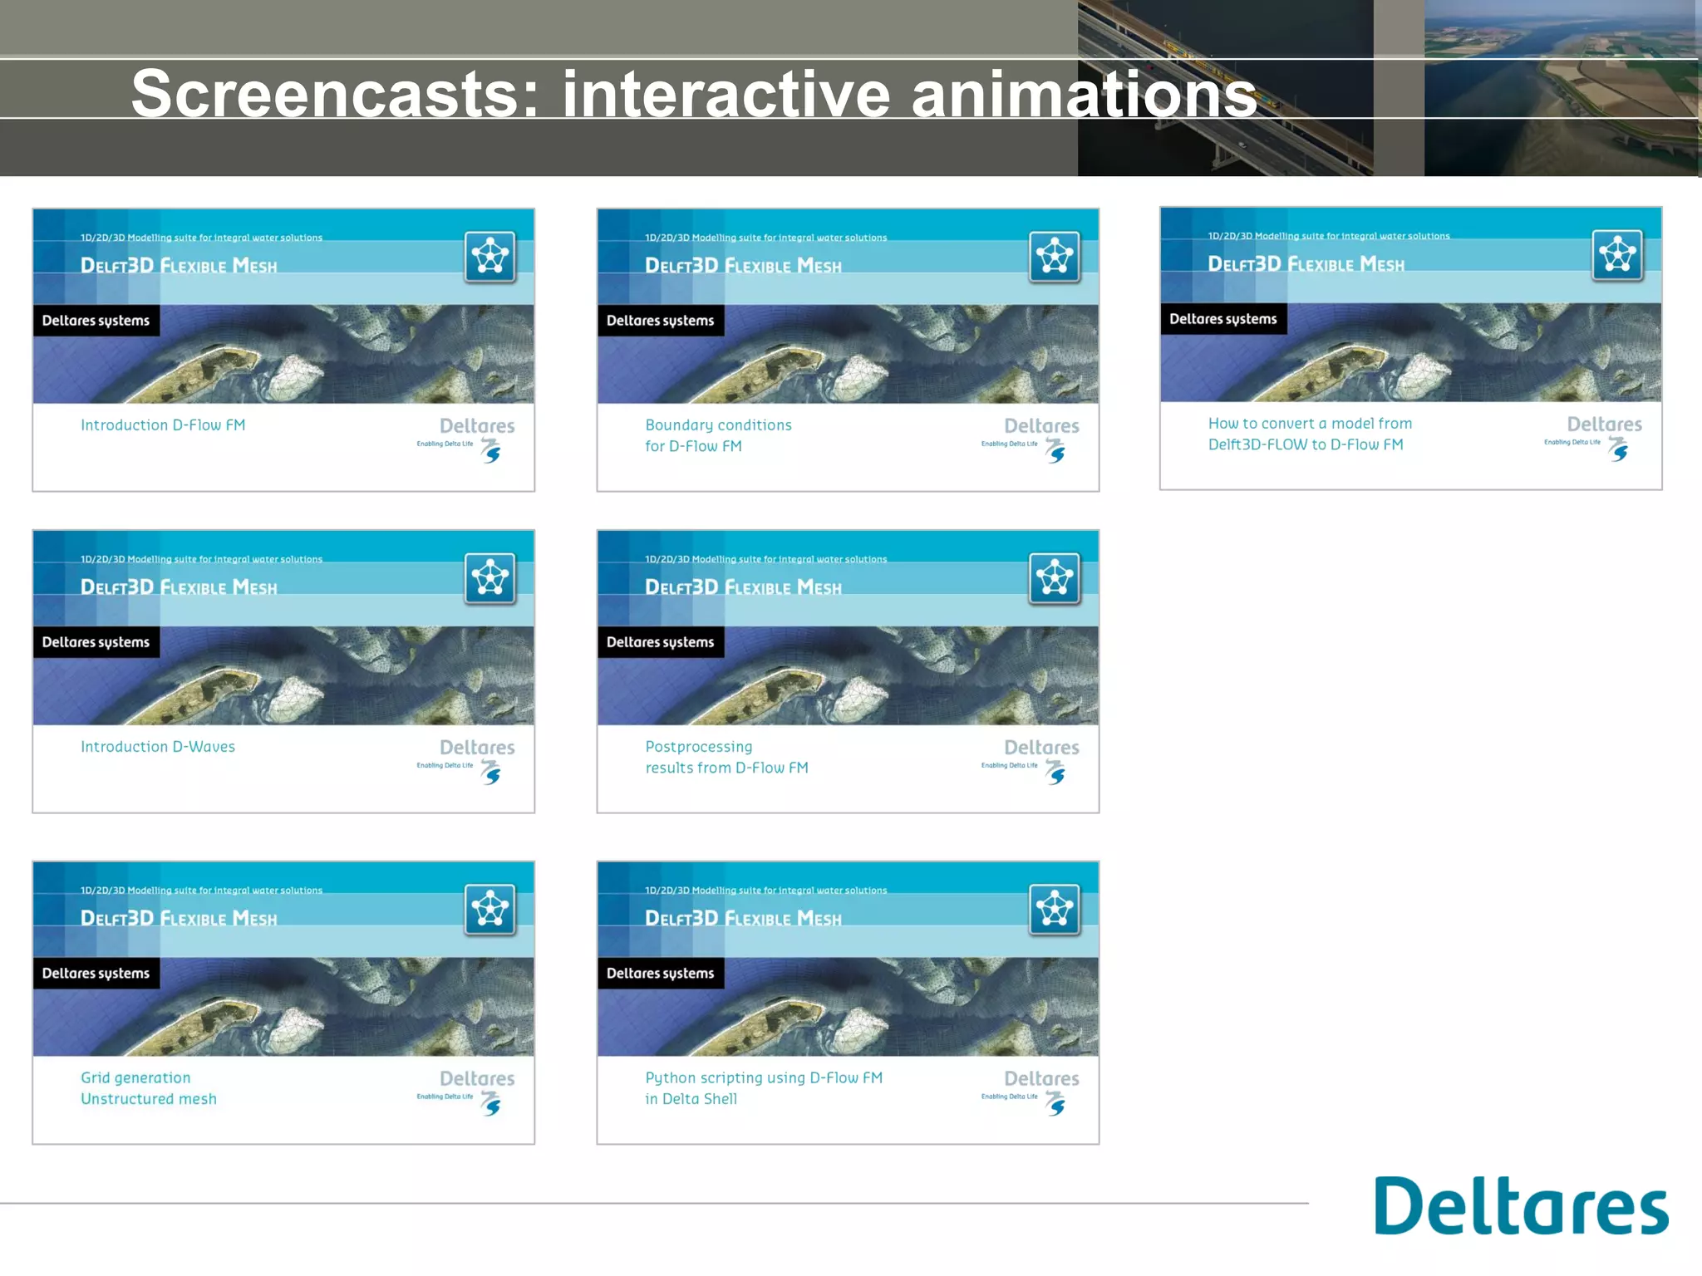The width and height of the screenshot is (1702, 1276).
Task: Open the Introduction D-Flow FM screencast thumbnail
Action: tap(283, 350)
